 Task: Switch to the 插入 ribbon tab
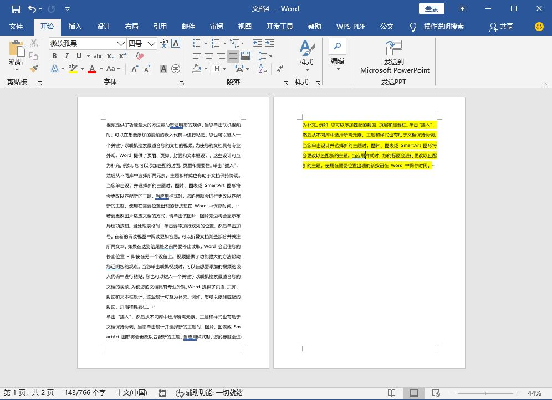75,27
